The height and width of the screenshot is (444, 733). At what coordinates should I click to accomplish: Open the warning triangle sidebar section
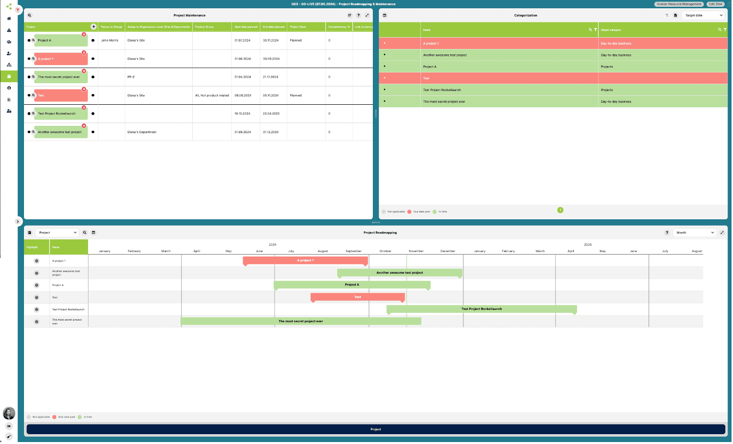(9, 30)
